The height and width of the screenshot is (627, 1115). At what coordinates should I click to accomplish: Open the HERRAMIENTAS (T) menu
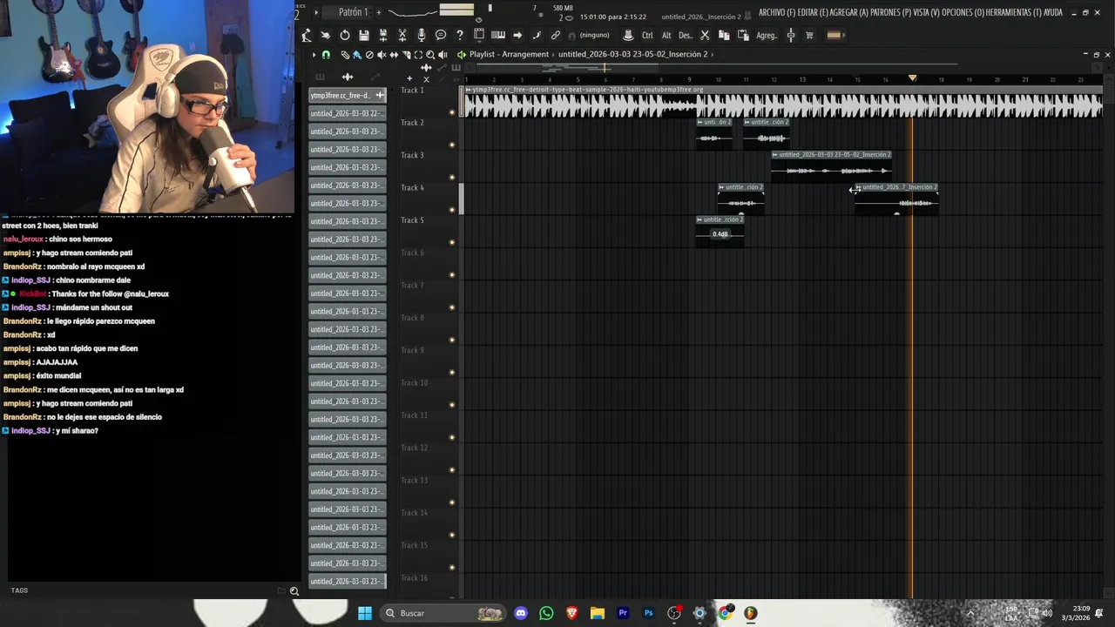[x=1013, y=12]
